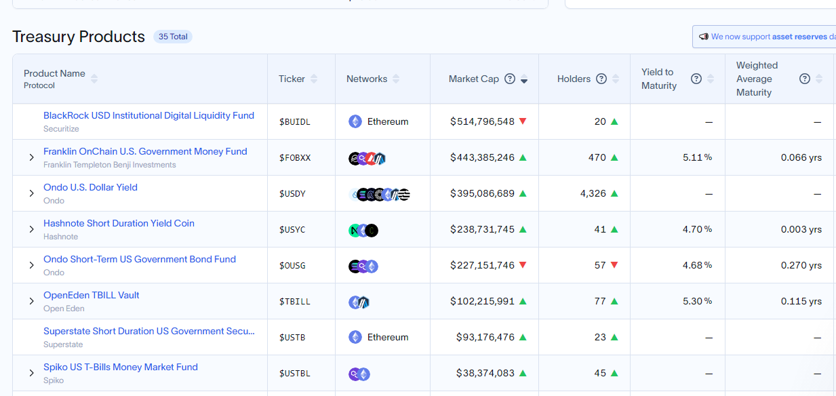This screenshot has width=836, height=396.
Task: Click the Ethereum icon in BUIDL row
Action: pos(355,121)
